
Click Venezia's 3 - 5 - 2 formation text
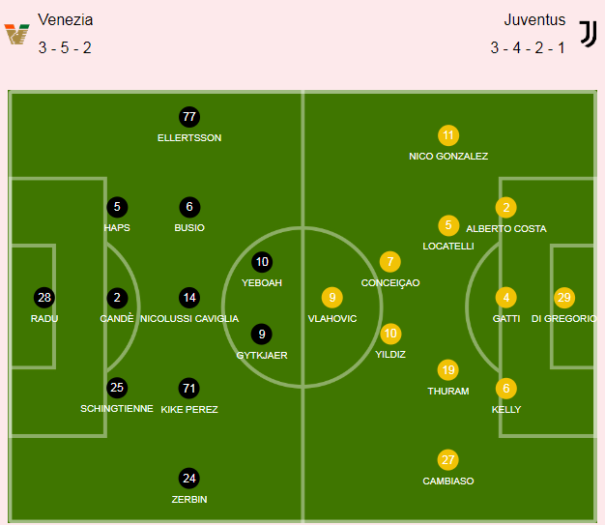point(65,48)
